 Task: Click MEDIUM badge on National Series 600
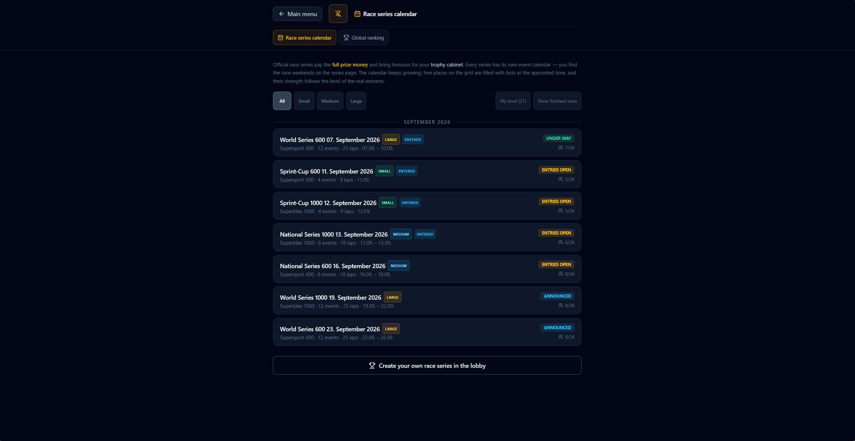399,266
